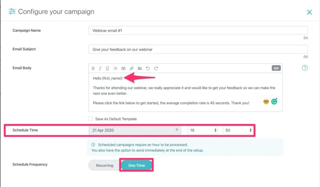Apply italic formatting in email body toolbar
Image resolution: width=320 pixels, height=187 pixels.
pyautogui.click(x=100, y=68)
